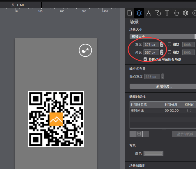
Task: Open the 背景 颜色 color swatch
Action: [153, 153]
